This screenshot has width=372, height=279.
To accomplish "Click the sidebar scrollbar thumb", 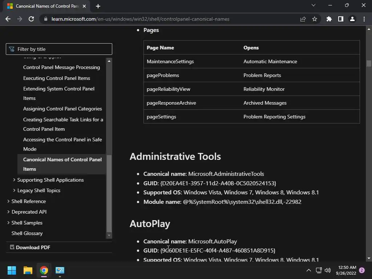I will [x=109, y=193].
